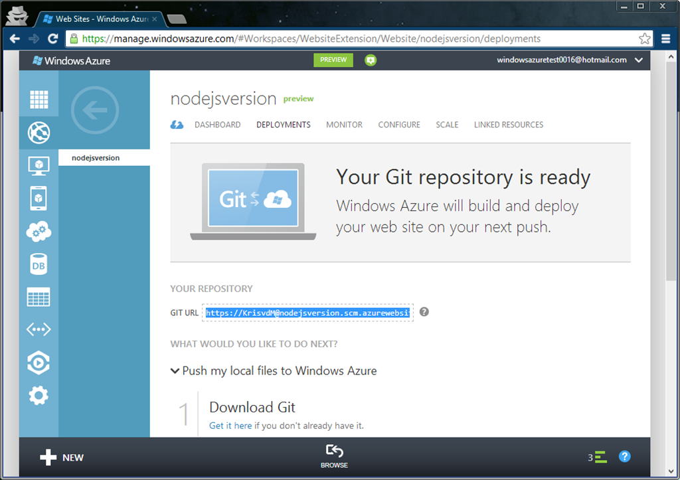Open the All Items grid icon in sidebar
This screenshot has height=480, width=680.
click(x=39, y=100)
